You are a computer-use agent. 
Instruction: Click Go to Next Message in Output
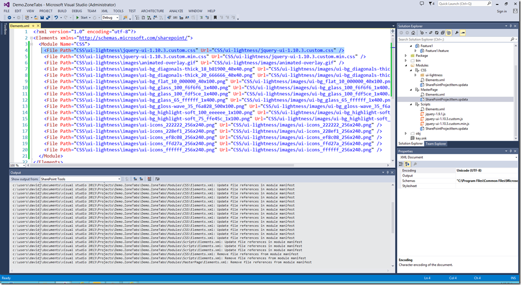(x=141, y=179)
